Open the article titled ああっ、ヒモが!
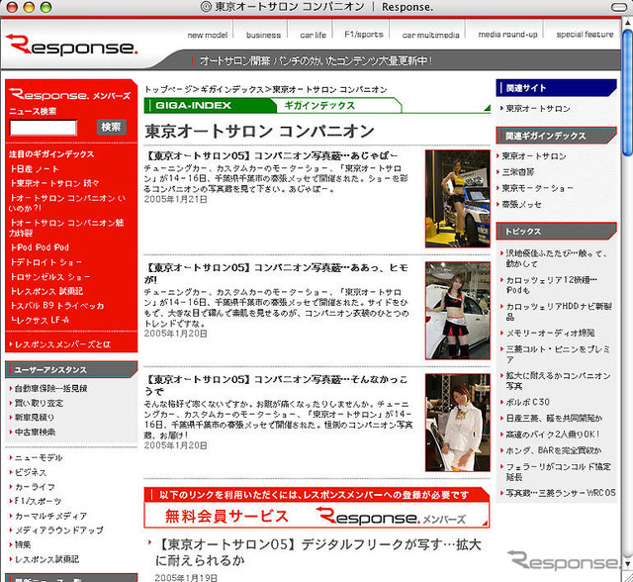 point(276,273)
